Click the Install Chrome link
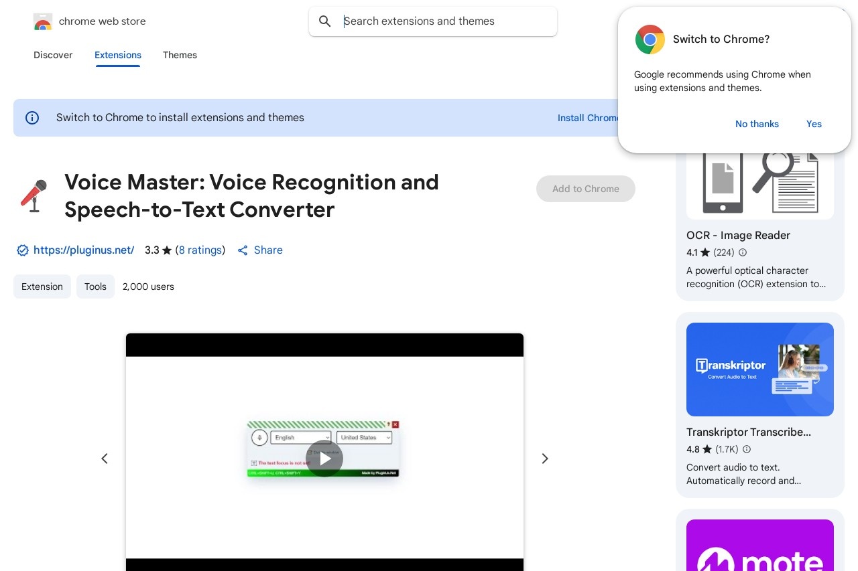The image size is (858, 571). [x=588, y=118]
